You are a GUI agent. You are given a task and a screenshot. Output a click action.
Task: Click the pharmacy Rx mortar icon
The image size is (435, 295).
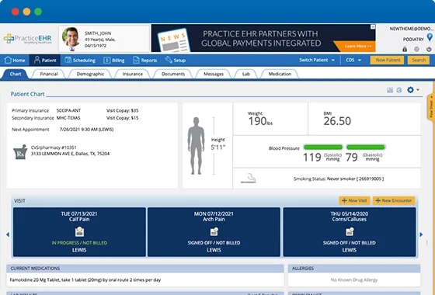[20, 152]
